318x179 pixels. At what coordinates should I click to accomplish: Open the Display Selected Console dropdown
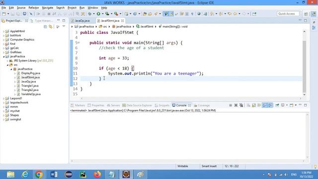pyautogui.click(x=287, y=105)
